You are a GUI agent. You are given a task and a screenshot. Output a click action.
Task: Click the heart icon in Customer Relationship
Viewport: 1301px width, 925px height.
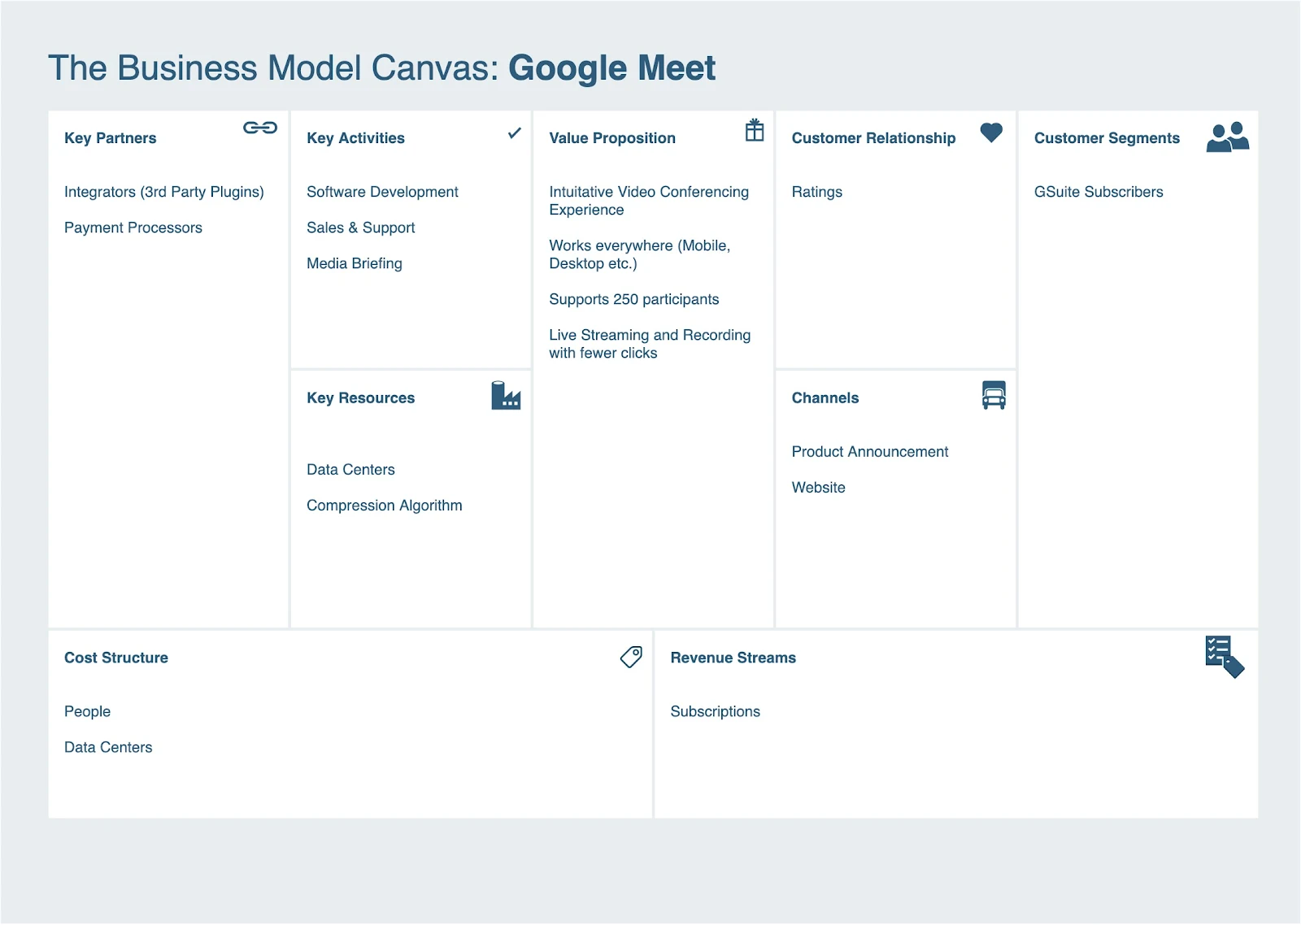(x=991, y=132)
